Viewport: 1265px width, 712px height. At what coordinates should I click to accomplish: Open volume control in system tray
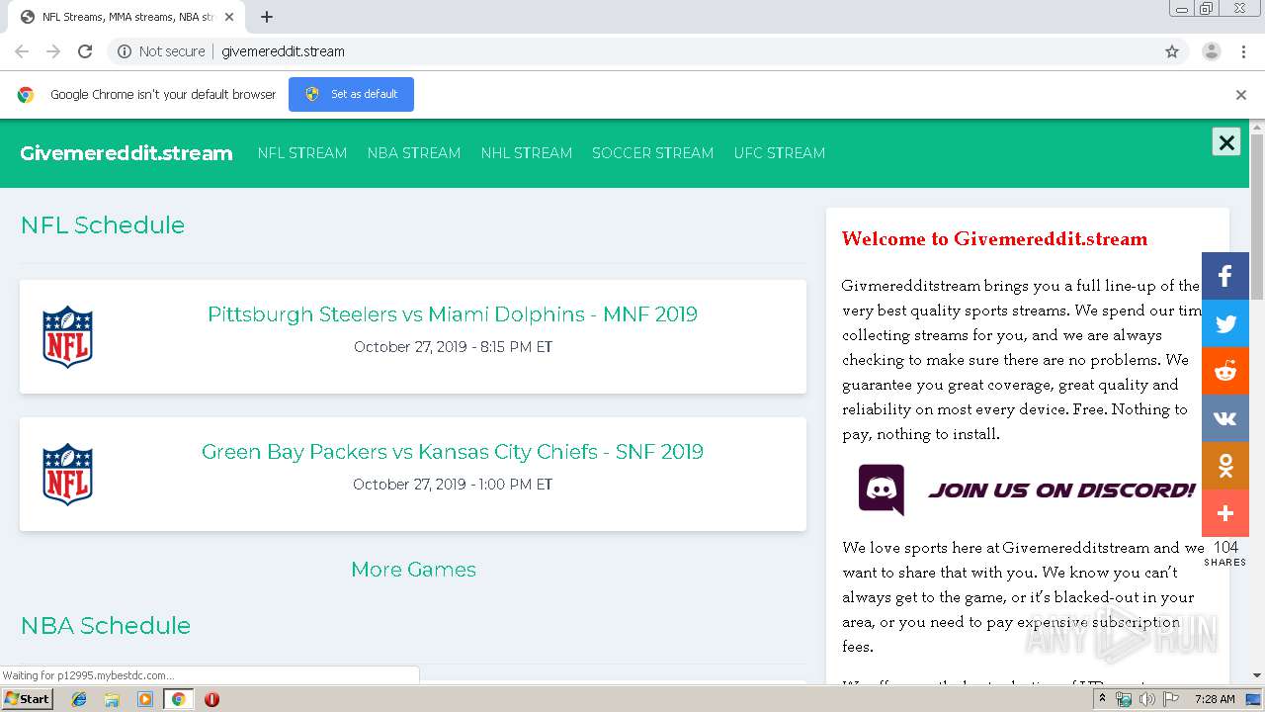coord(1147,699)
